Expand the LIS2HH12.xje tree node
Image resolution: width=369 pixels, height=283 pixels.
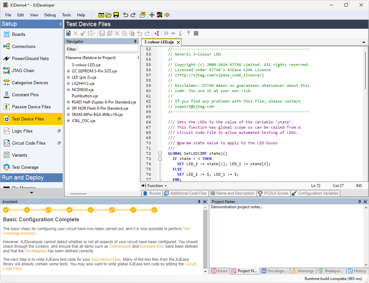pos(68,84)
